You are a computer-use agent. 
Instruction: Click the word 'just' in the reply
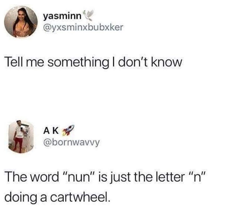click(120, 178)
